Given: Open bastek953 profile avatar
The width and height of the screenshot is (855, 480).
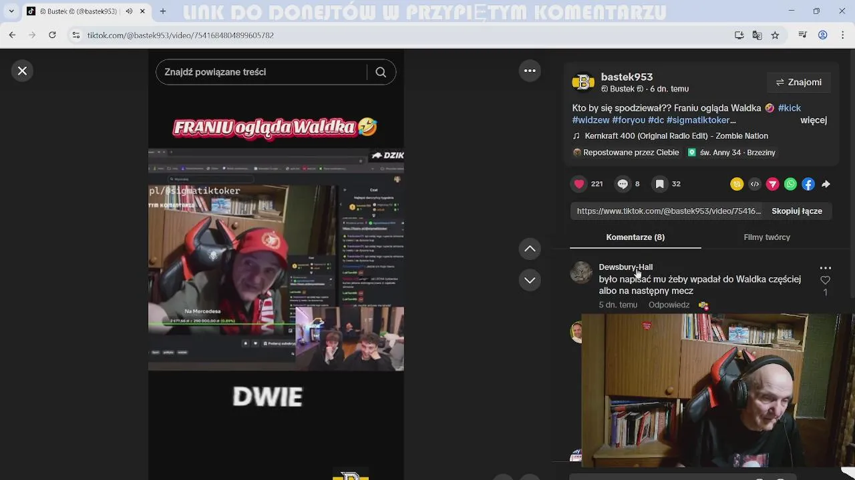Looking at the screenshot, I should coord(583,82).
